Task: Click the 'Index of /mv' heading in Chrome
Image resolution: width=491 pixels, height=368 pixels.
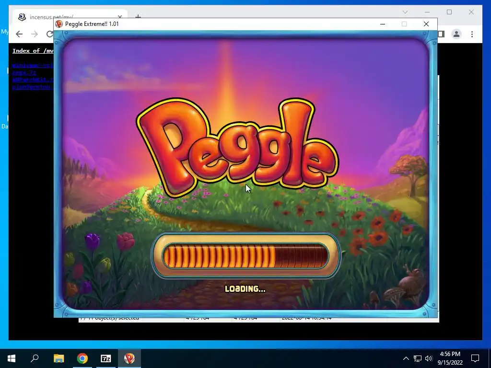Action: click(33, 51)
